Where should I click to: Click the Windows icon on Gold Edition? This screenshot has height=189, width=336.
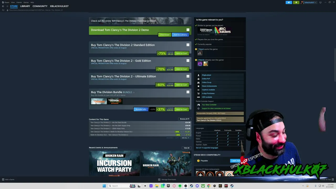188,61
